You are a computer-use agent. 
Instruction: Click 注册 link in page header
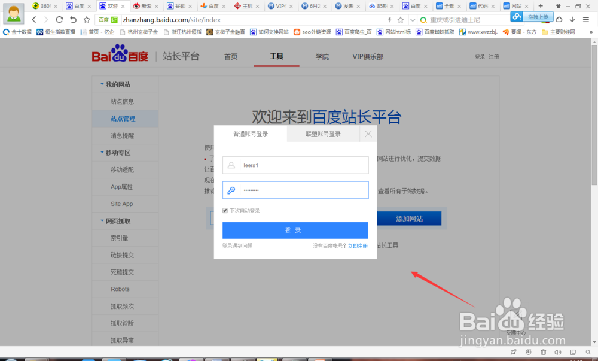coord(494,56)
